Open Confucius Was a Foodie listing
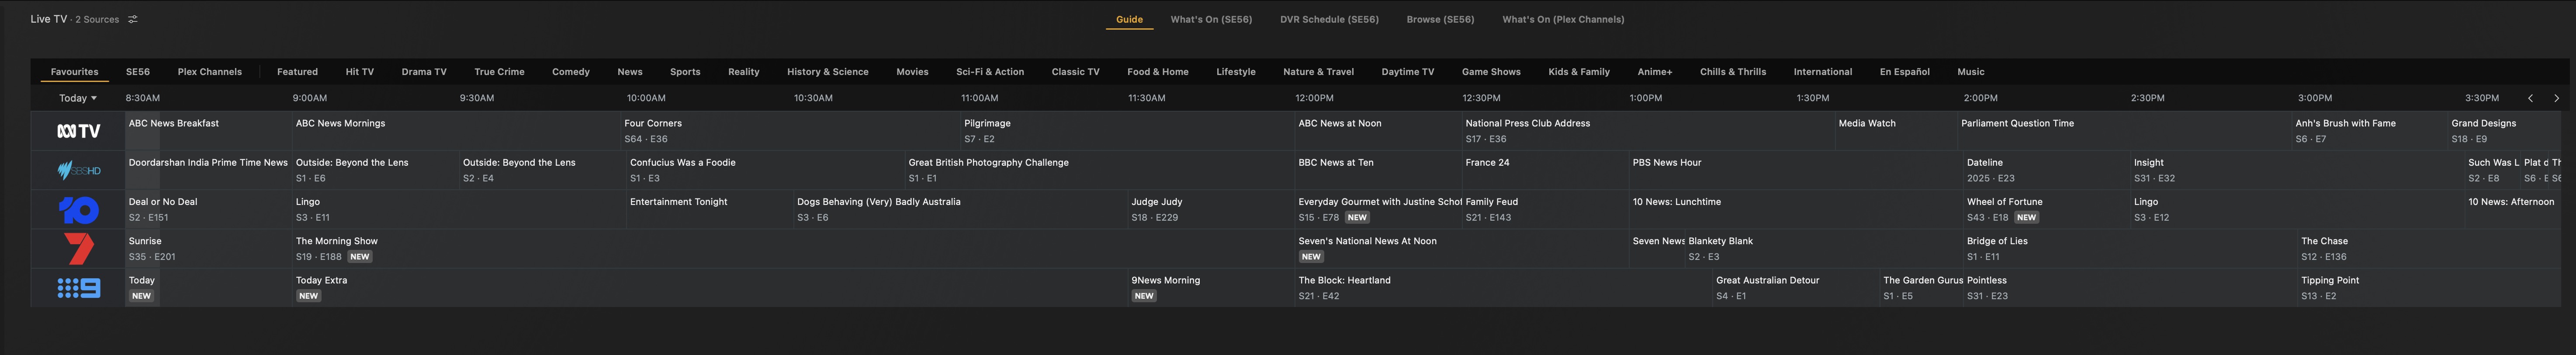Image resolution: width=2576 pixels, height=355 pixels. [x=765, y=171]
